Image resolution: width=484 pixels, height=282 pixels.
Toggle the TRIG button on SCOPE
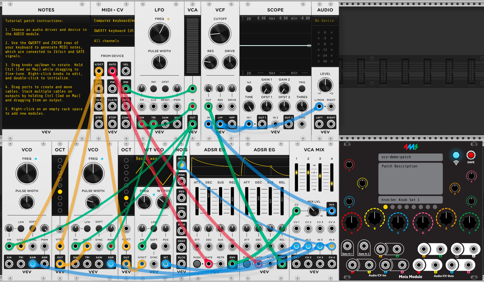tap(302, 89)
